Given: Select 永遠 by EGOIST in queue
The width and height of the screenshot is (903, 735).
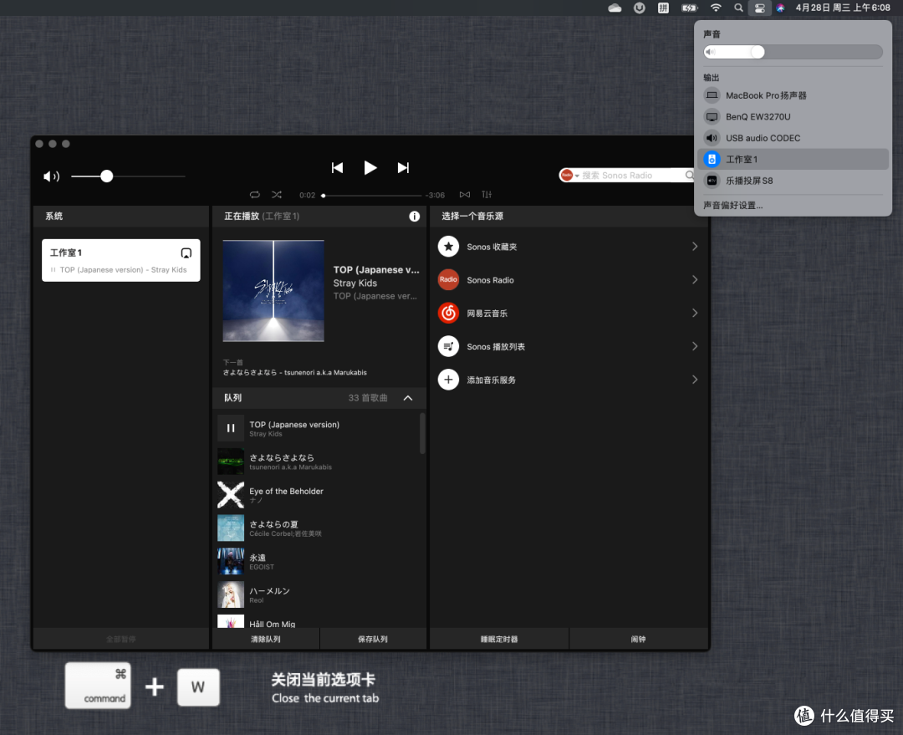Looking at the screenshot, I should pyautogui.click(x=318, y=562).
